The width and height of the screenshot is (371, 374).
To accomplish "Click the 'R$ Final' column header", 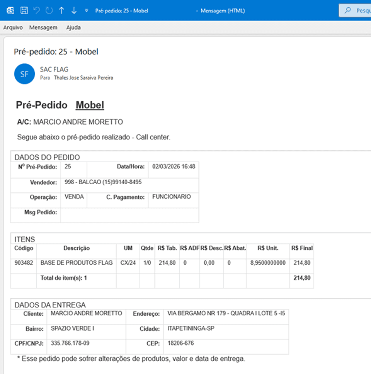I will [302, 248].
